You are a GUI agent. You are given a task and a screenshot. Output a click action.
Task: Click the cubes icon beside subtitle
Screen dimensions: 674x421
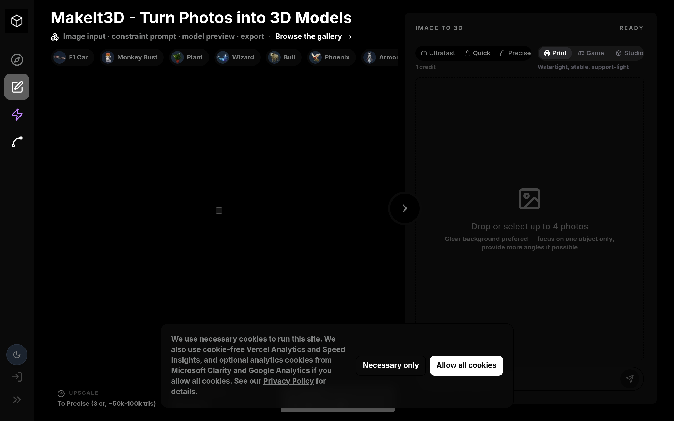(54, 37)
